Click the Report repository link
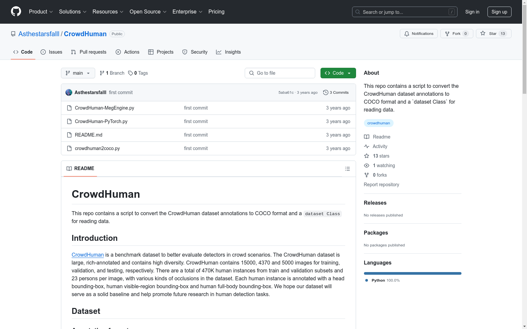The image size is (527, 329). click(381, 185)
